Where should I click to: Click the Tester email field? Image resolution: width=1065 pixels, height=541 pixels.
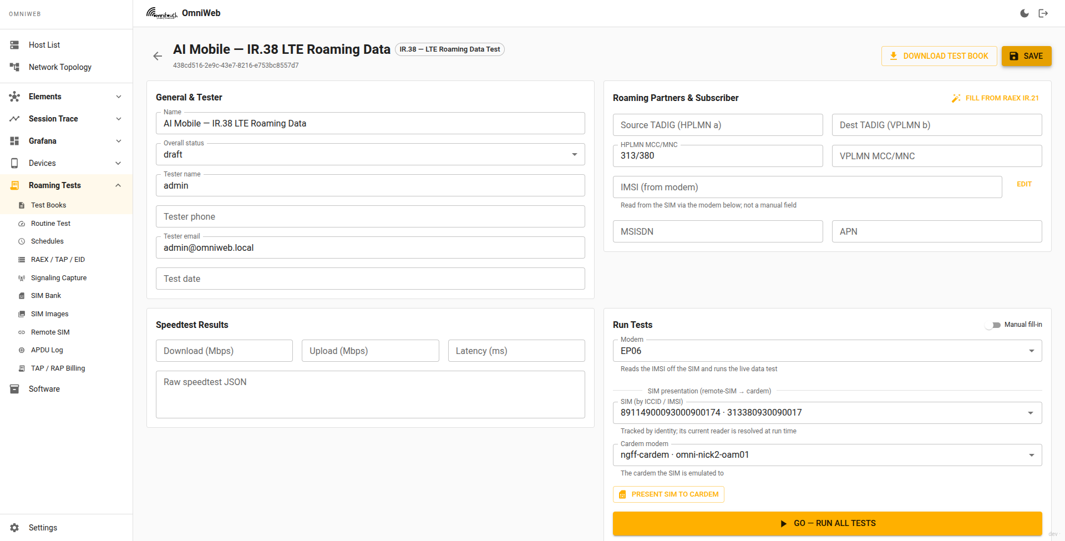[371, 247]
